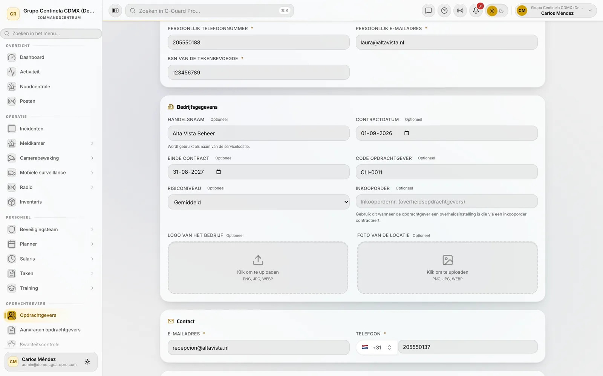Click the Salaris clock icon
This screenshot has height=376, width=603.
click(12, 259)
